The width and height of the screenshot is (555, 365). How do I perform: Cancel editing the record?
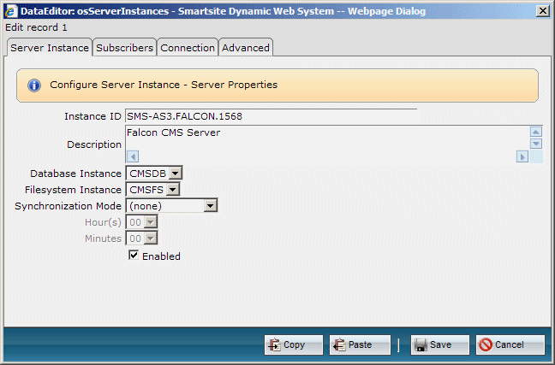[x=510, y=344]
